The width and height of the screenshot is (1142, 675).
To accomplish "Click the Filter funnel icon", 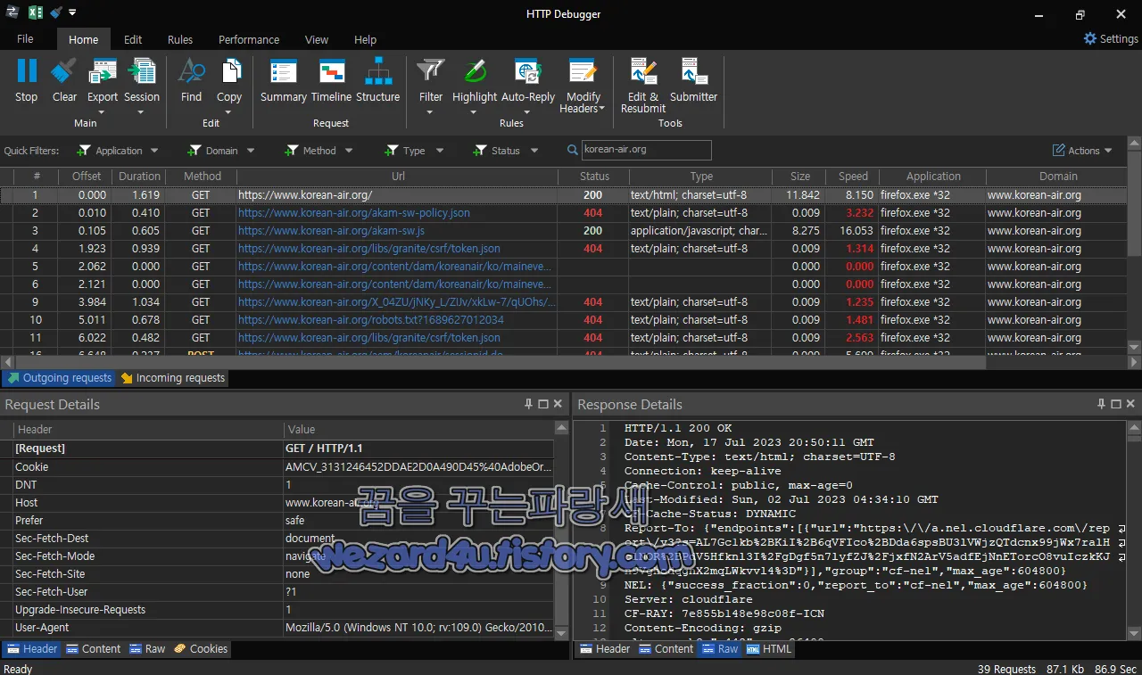I will tap(431, 71).
